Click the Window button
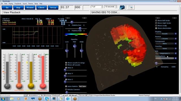Screen dimensions: 181x101 click(30, 8)
